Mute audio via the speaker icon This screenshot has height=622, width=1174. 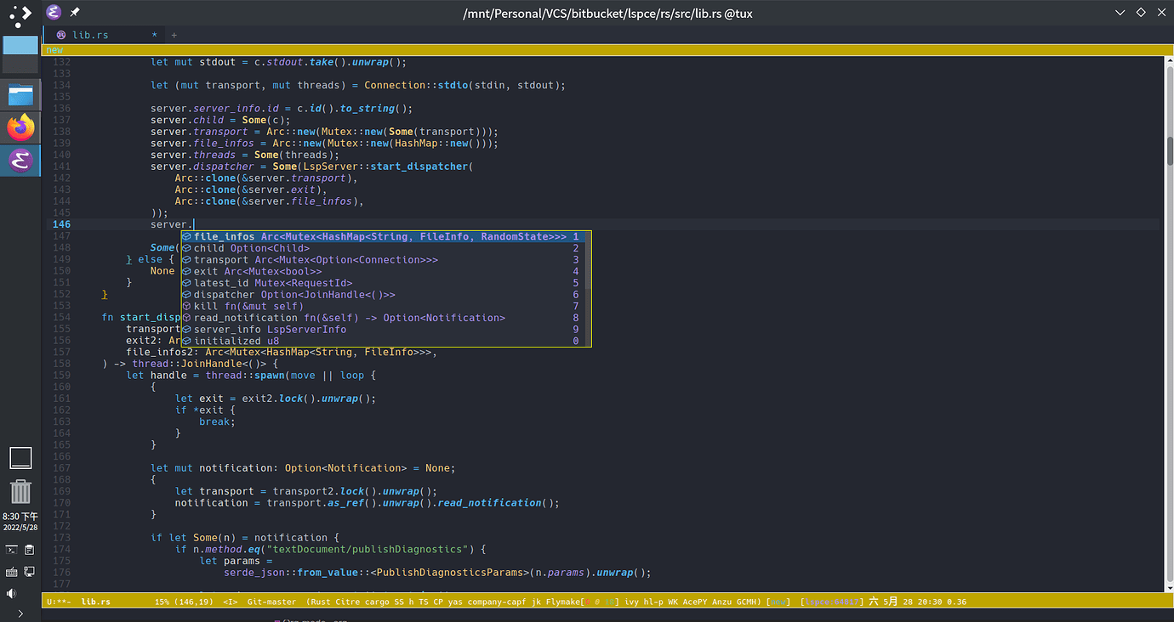pos(10,592)
